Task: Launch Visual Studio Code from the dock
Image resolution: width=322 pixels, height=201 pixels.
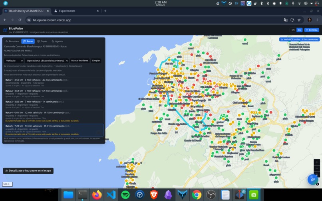Action: click(111, 195)
